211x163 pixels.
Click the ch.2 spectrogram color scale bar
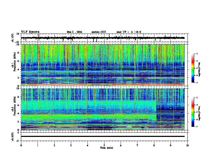pos(193,112)
